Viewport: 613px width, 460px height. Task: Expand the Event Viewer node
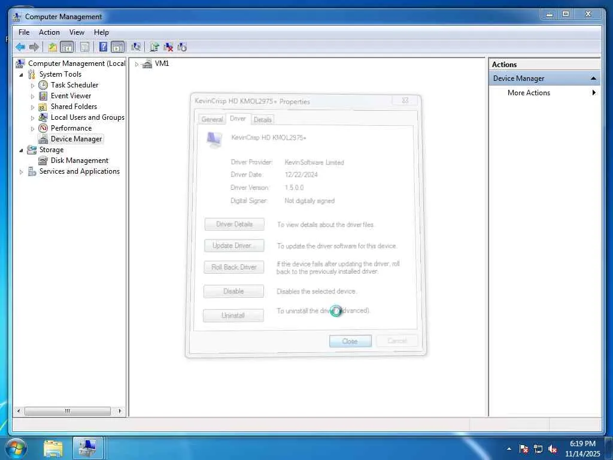pyautogui.click(x=32, y=96)
